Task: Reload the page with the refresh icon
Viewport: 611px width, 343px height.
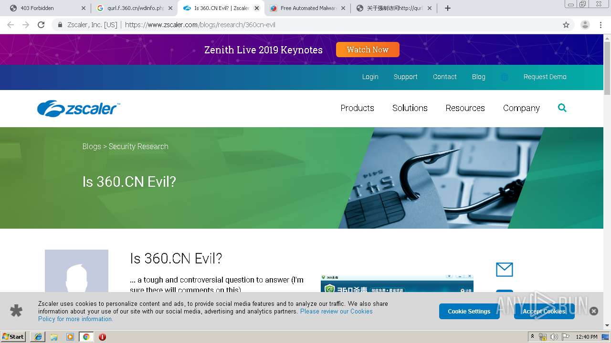Action: [x=41, y=25]
